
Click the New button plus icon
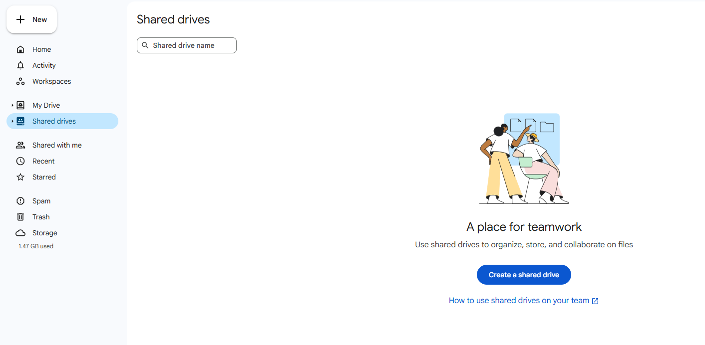(x=20, y=19)
